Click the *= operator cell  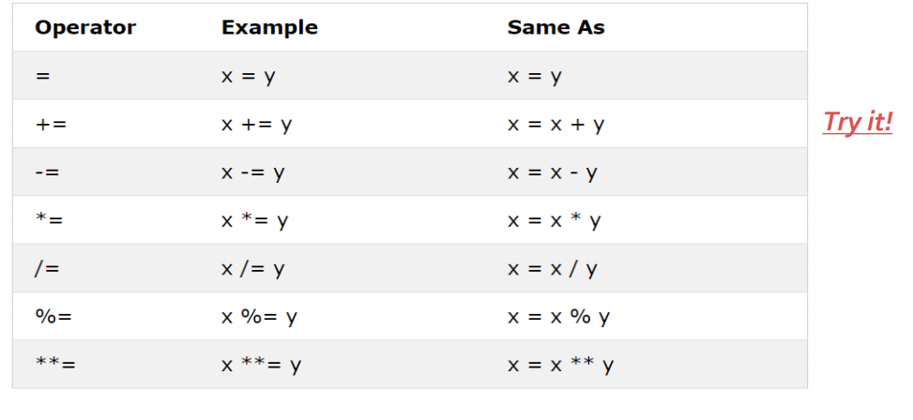coord(48,220)
